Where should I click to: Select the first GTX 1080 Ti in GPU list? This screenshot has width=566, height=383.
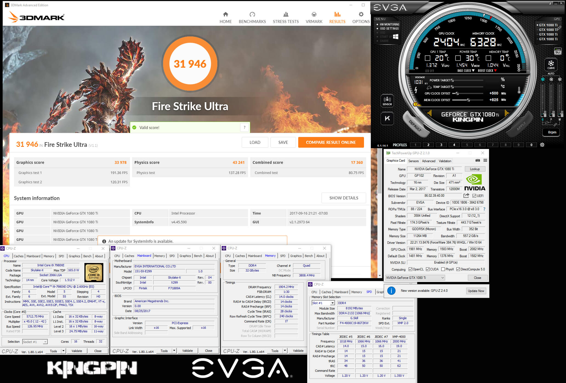click(548, 25)
